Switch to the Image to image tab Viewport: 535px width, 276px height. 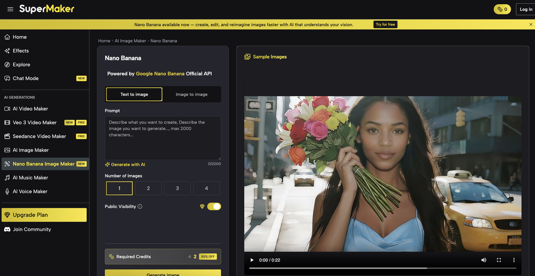[192, 94]
